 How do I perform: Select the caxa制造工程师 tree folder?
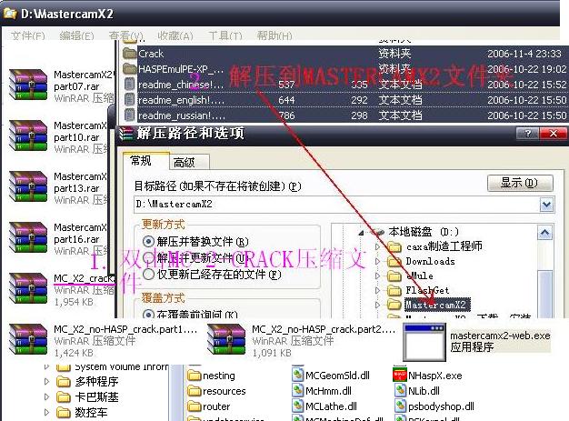444,246
